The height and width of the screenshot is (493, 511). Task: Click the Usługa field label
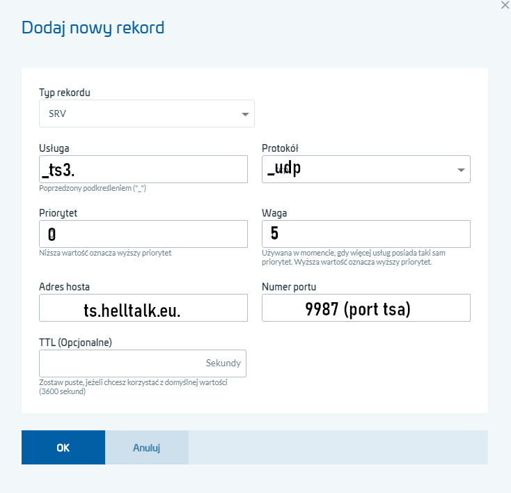coord(54,148)
